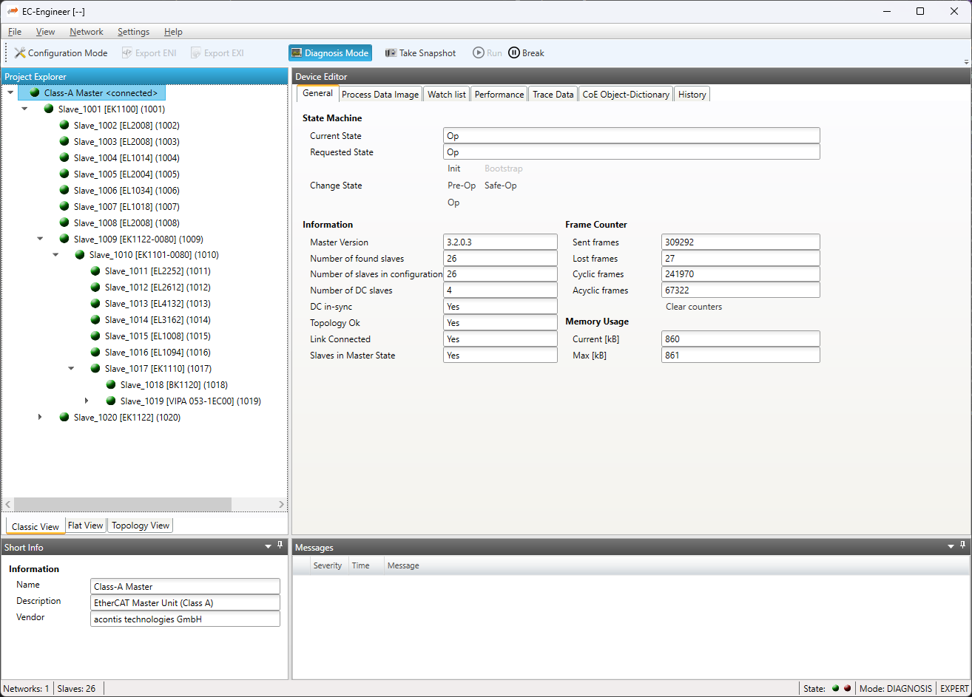The height and width of the screenshot is (697, 972).
Task: Switch to Topology View tab
Action: coord(141,526)
